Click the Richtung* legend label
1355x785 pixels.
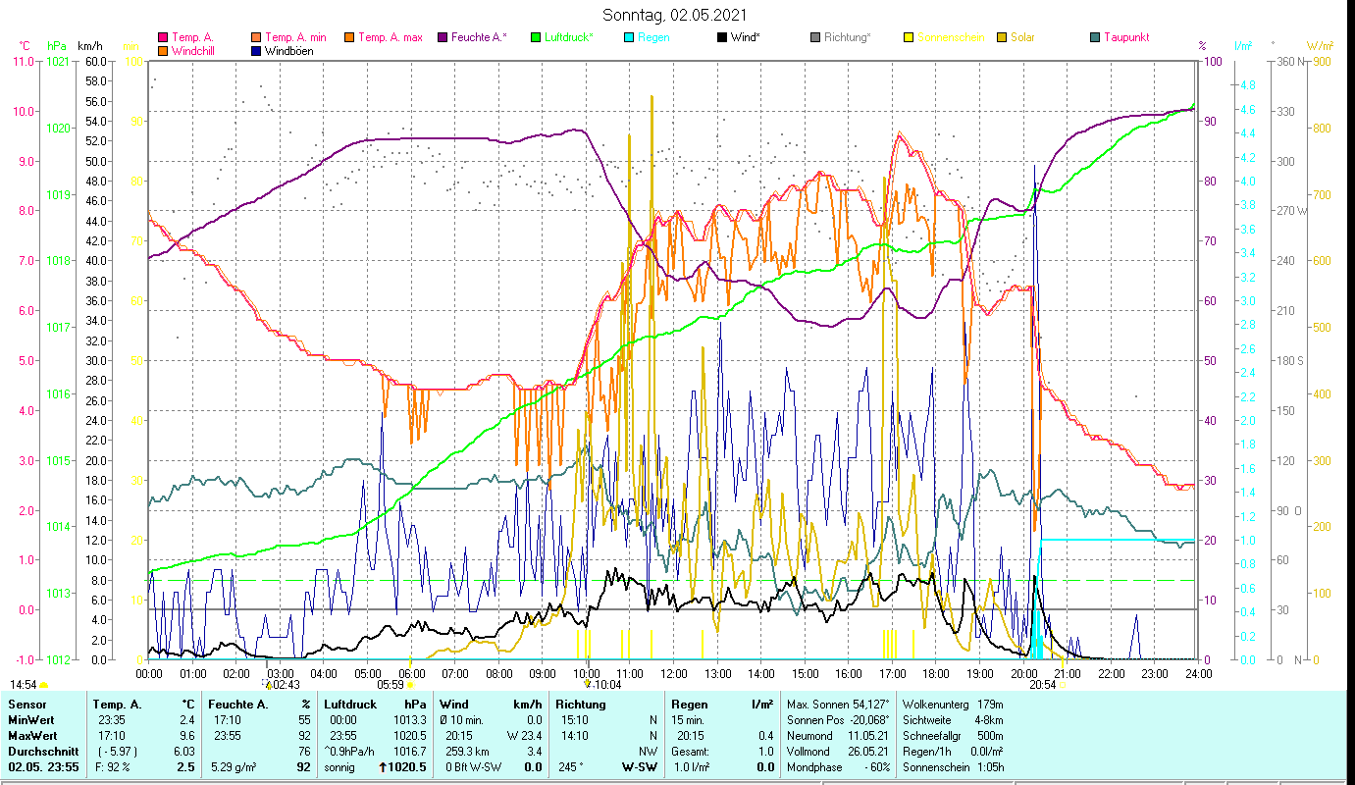click(x=847, y=37)
